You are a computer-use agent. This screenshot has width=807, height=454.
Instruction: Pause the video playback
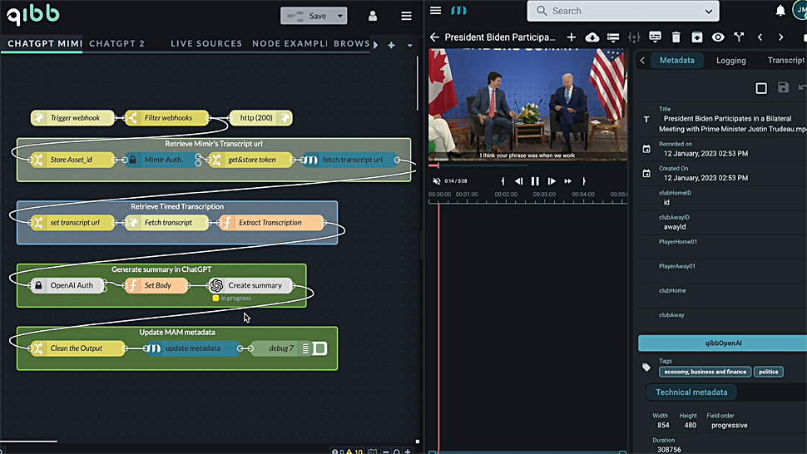click(x=535, y=181)
